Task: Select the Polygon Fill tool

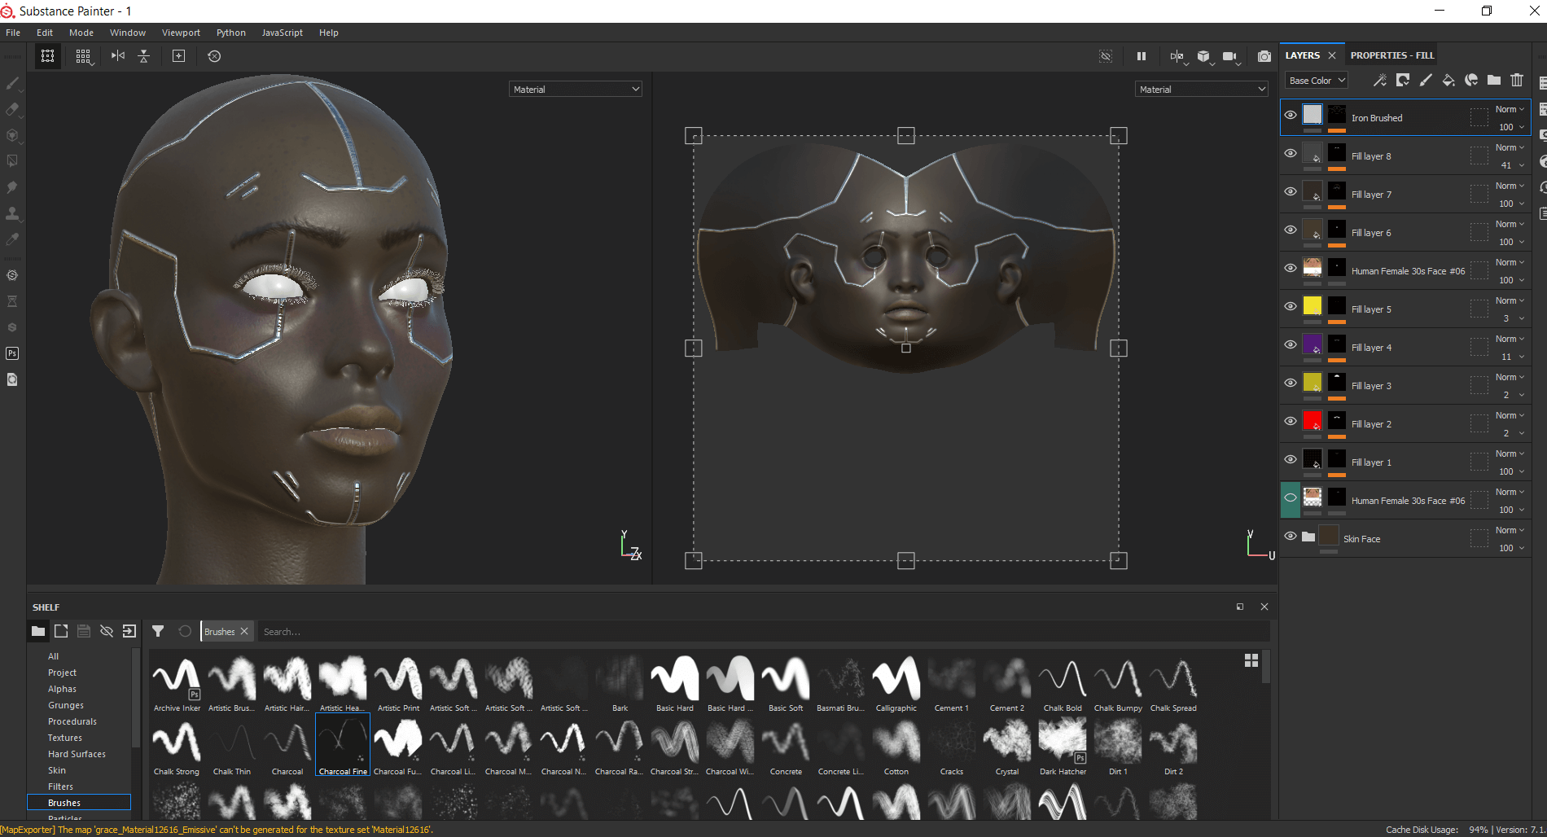Action: [x=12, y=161]
